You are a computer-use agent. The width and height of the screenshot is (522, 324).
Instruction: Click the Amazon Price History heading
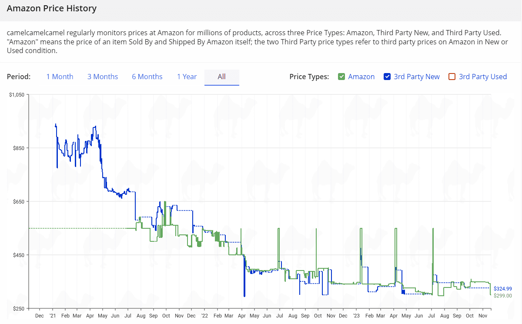tap(52, 9)
